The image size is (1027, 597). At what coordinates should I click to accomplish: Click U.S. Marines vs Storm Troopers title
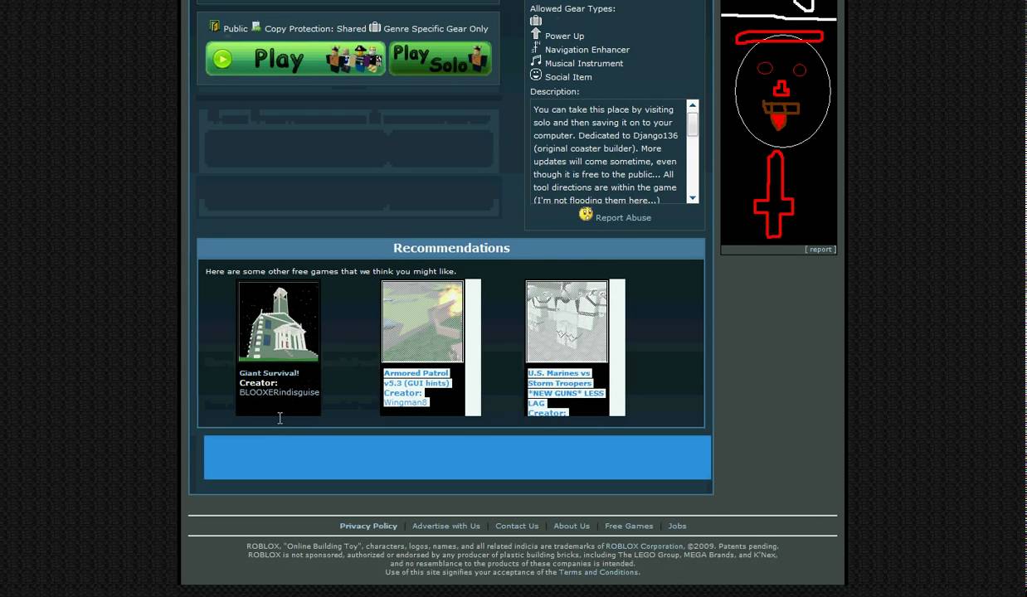click(566, 388)
